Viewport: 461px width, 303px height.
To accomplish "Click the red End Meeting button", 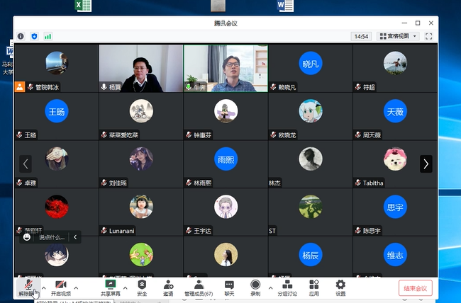I will pos(415,288).
